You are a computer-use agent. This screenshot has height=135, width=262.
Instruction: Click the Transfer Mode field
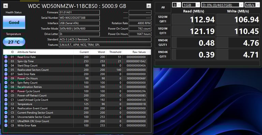pos(79,29)
